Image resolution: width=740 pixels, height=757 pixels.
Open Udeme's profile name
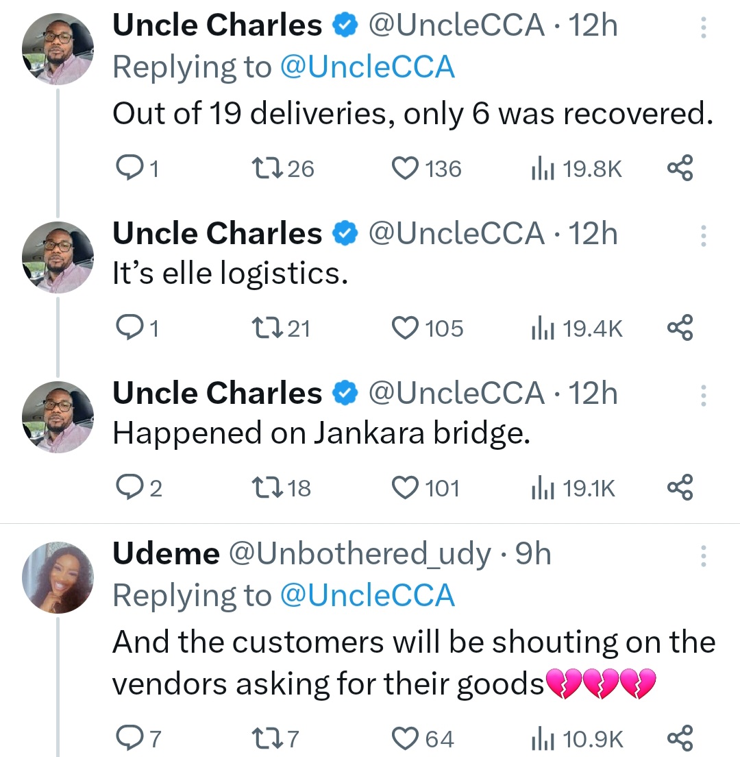[166, 554]
